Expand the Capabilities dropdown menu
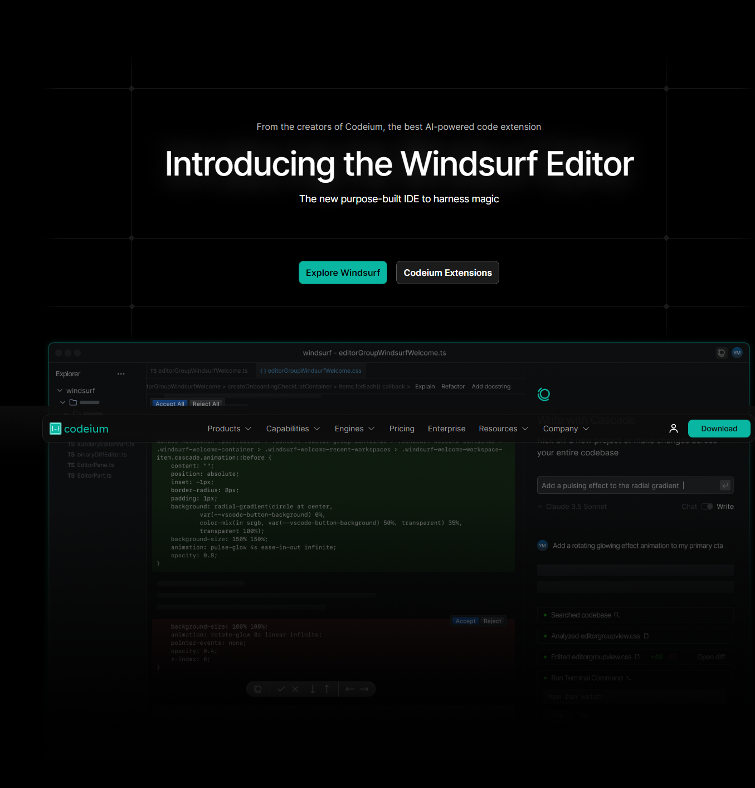 point(293,429)
